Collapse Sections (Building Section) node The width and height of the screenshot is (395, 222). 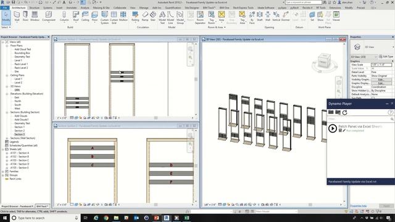pyautogui.click(x=7, y=112)
